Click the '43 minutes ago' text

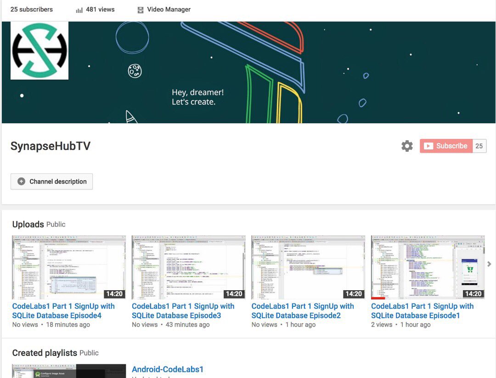pyautogui.click(x=187, y=325)
